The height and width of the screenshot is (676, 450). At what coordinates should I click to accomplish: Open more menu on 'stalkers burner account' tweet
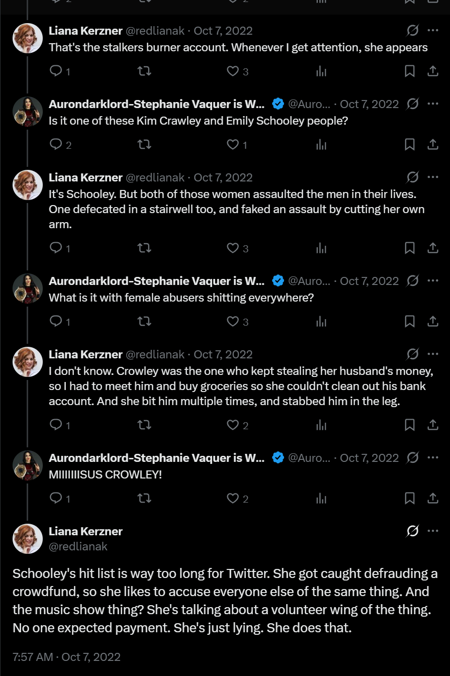tap(433, 31)
